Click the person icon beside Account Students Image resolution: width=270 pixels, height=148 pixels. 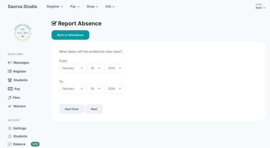click(x=10, y=136)
